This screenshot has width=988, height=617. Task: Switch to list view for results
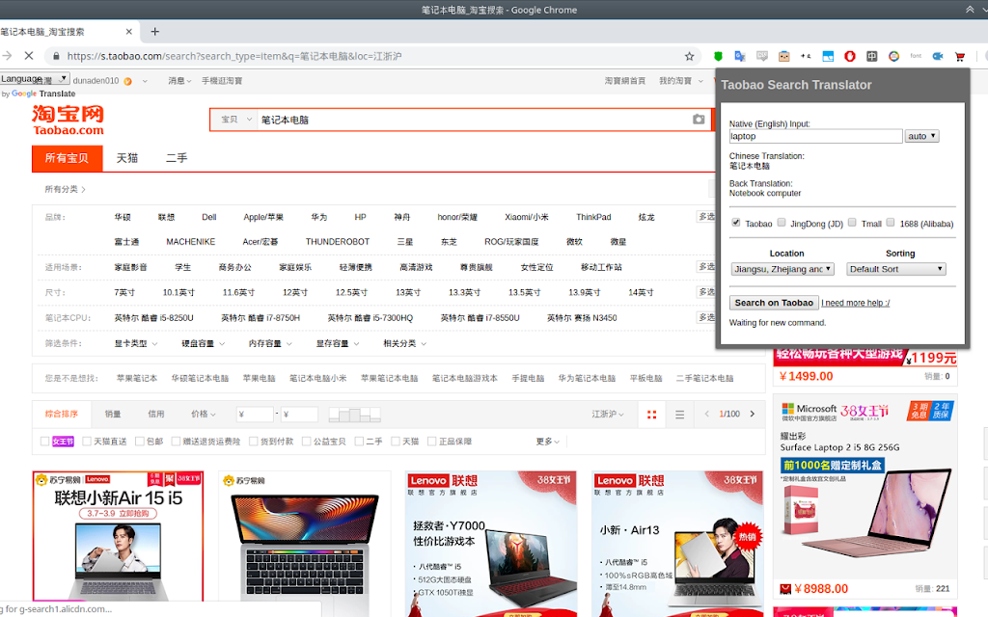(679, 415)
